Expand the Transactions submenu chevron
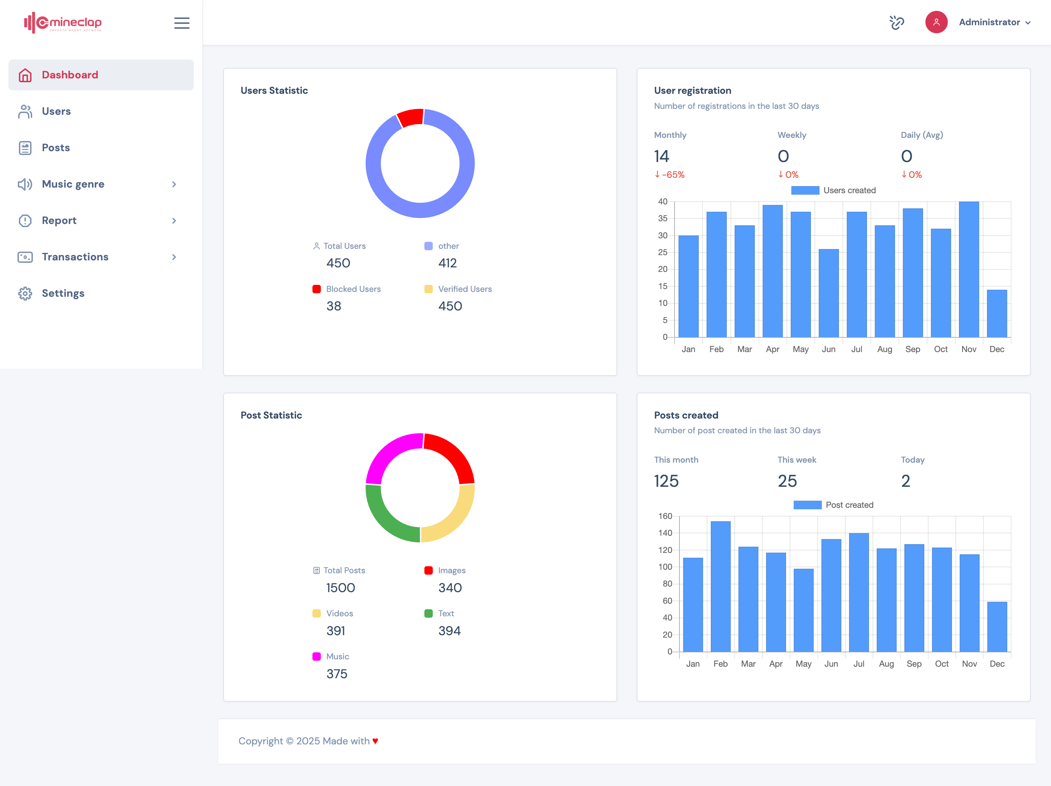This screenshot has width=1051, height=786. (x=174, y=257)
